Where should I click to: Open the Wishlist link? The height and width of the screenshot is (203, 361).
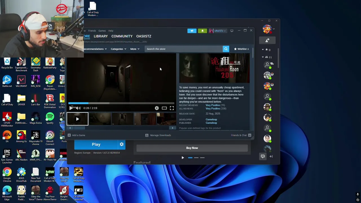coord(241,49)
